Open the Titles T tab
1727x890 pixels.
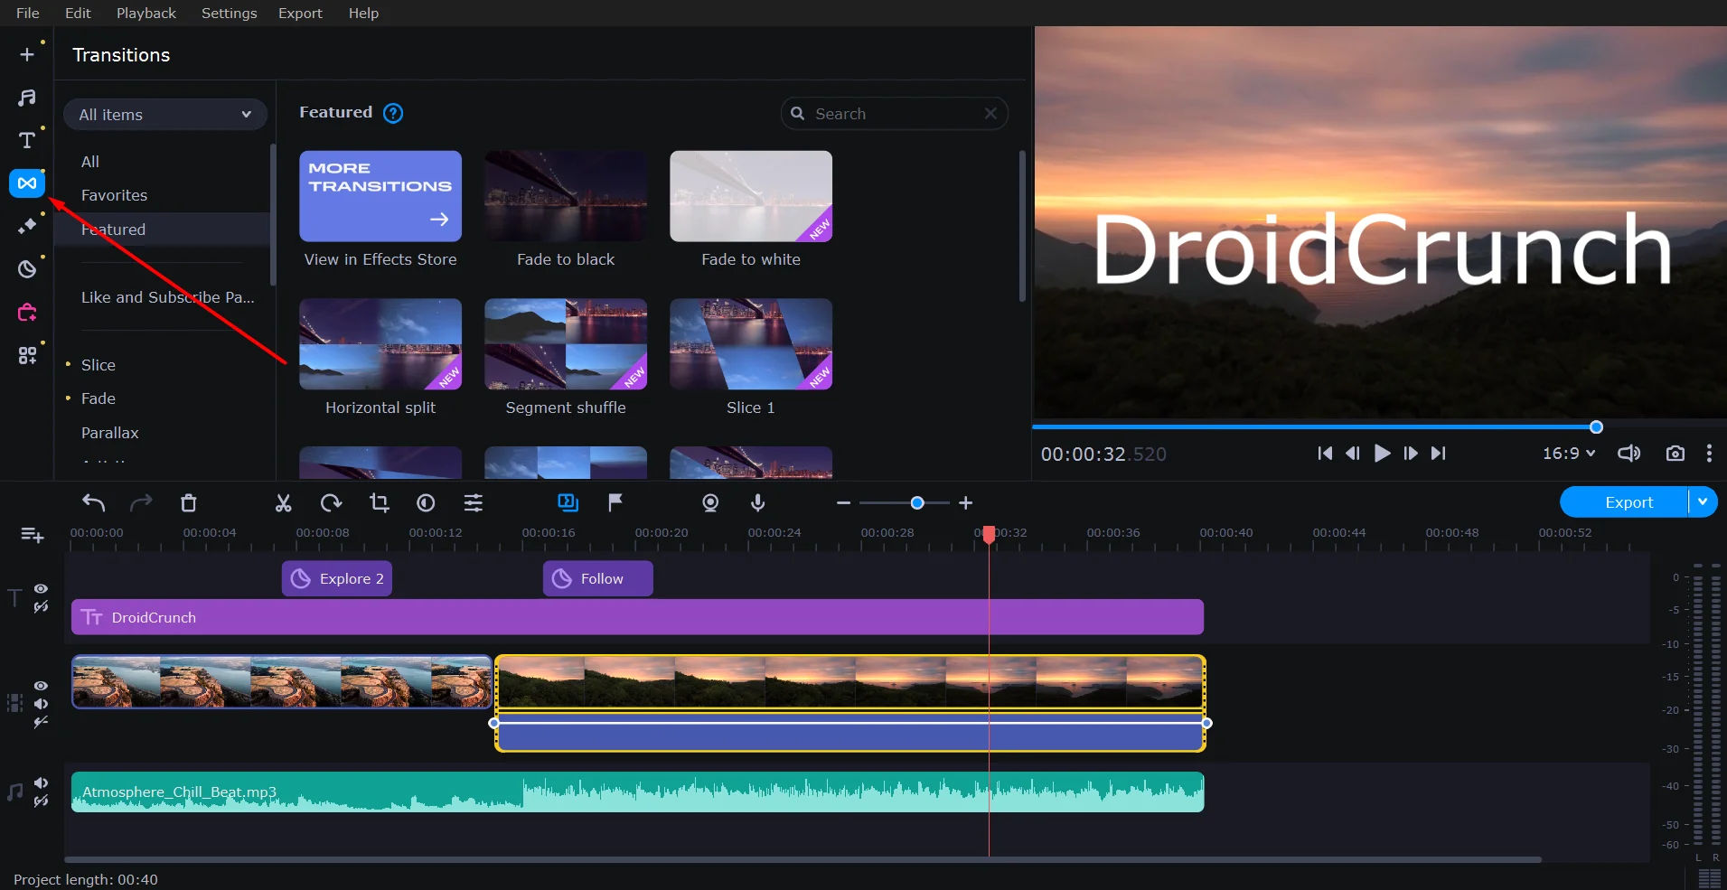pos(27,140)
